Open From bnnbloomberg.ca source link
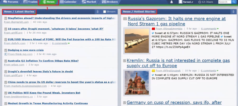Image resolution: width=238 pixels, height=106 pixels. coord(18,97)
